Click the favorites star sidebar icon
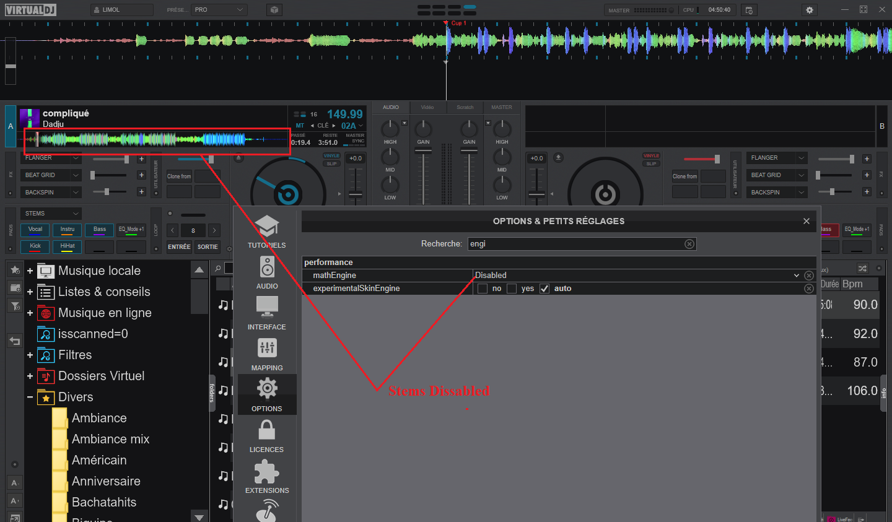Screen dimensions: 892x522 (15, 270)
